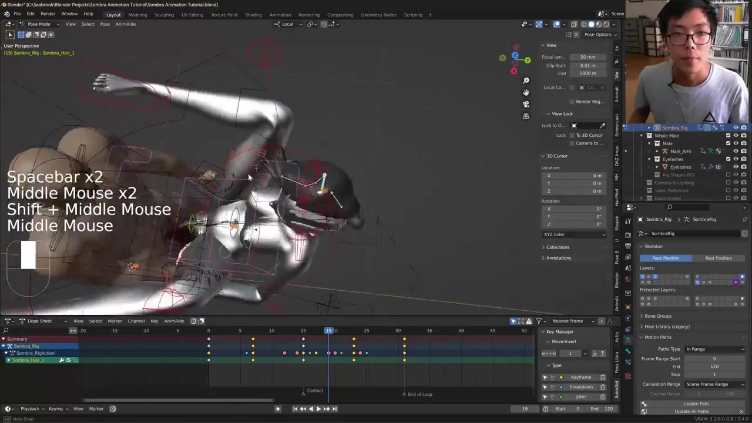Open the Paths Type dropdown
This screenshot has width=752, height=423.
pyautogui.click(x=714, y=349)
